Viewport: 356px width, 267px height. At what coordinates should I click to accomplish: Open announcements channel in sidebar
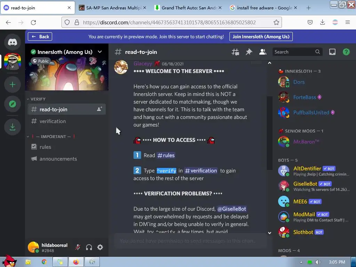67,159
